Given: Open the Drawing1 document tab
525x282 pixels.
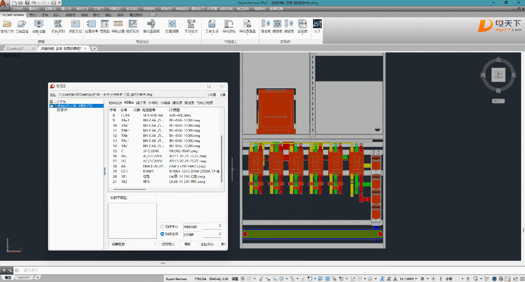Looking at the screenshot, I should click(x=16, y=49).
